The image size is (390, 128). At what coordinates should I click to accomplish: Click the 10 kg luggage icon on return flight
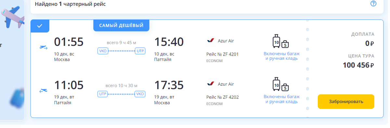pos(276,84)
